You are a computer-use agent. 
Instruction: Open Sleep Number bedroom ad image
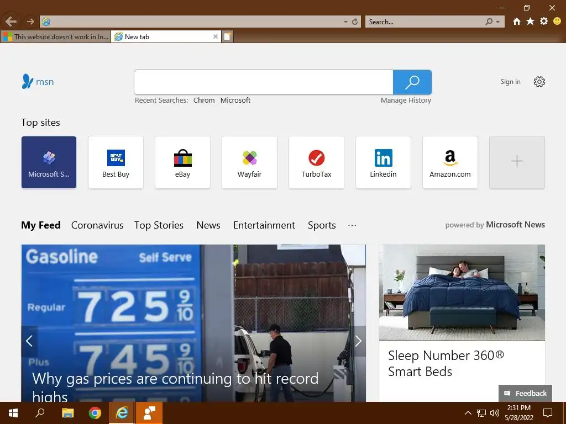[462, 293]
